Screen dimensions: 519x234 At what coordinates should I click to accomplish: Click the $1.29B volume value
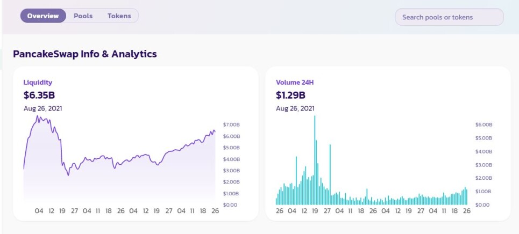290,95
